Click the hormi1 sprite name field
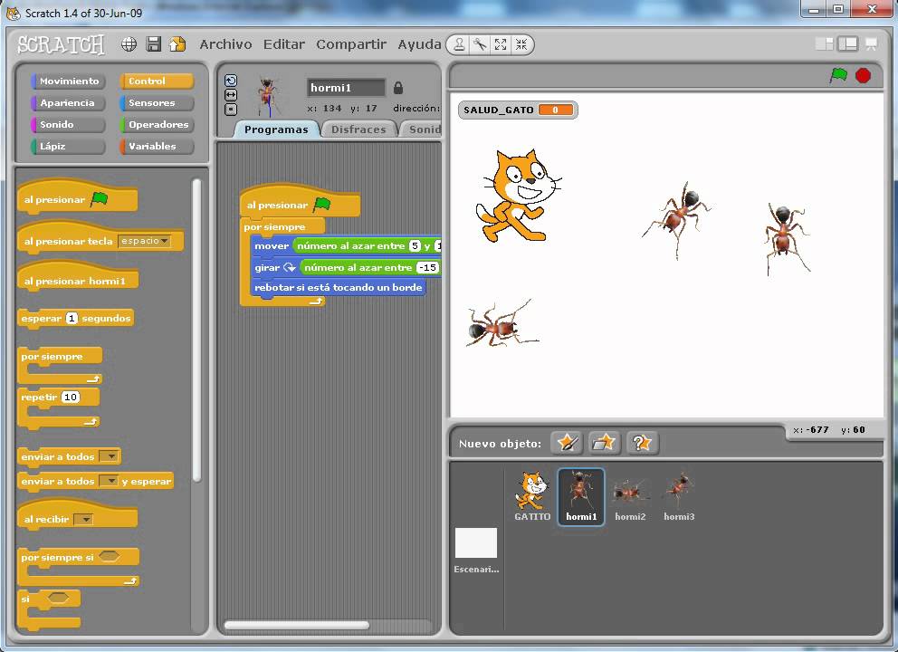Screen dimensions: 898x652 (x=347, y=88)
